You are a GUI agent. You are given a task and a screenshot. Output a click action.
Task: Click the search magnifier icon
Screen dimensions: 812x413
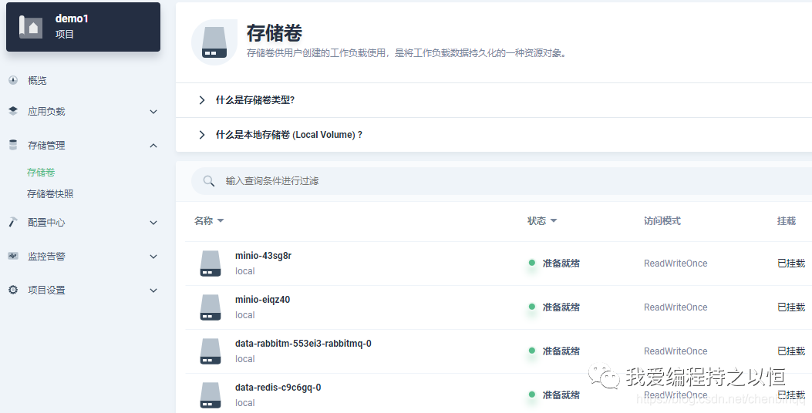[x=209, y=181]
